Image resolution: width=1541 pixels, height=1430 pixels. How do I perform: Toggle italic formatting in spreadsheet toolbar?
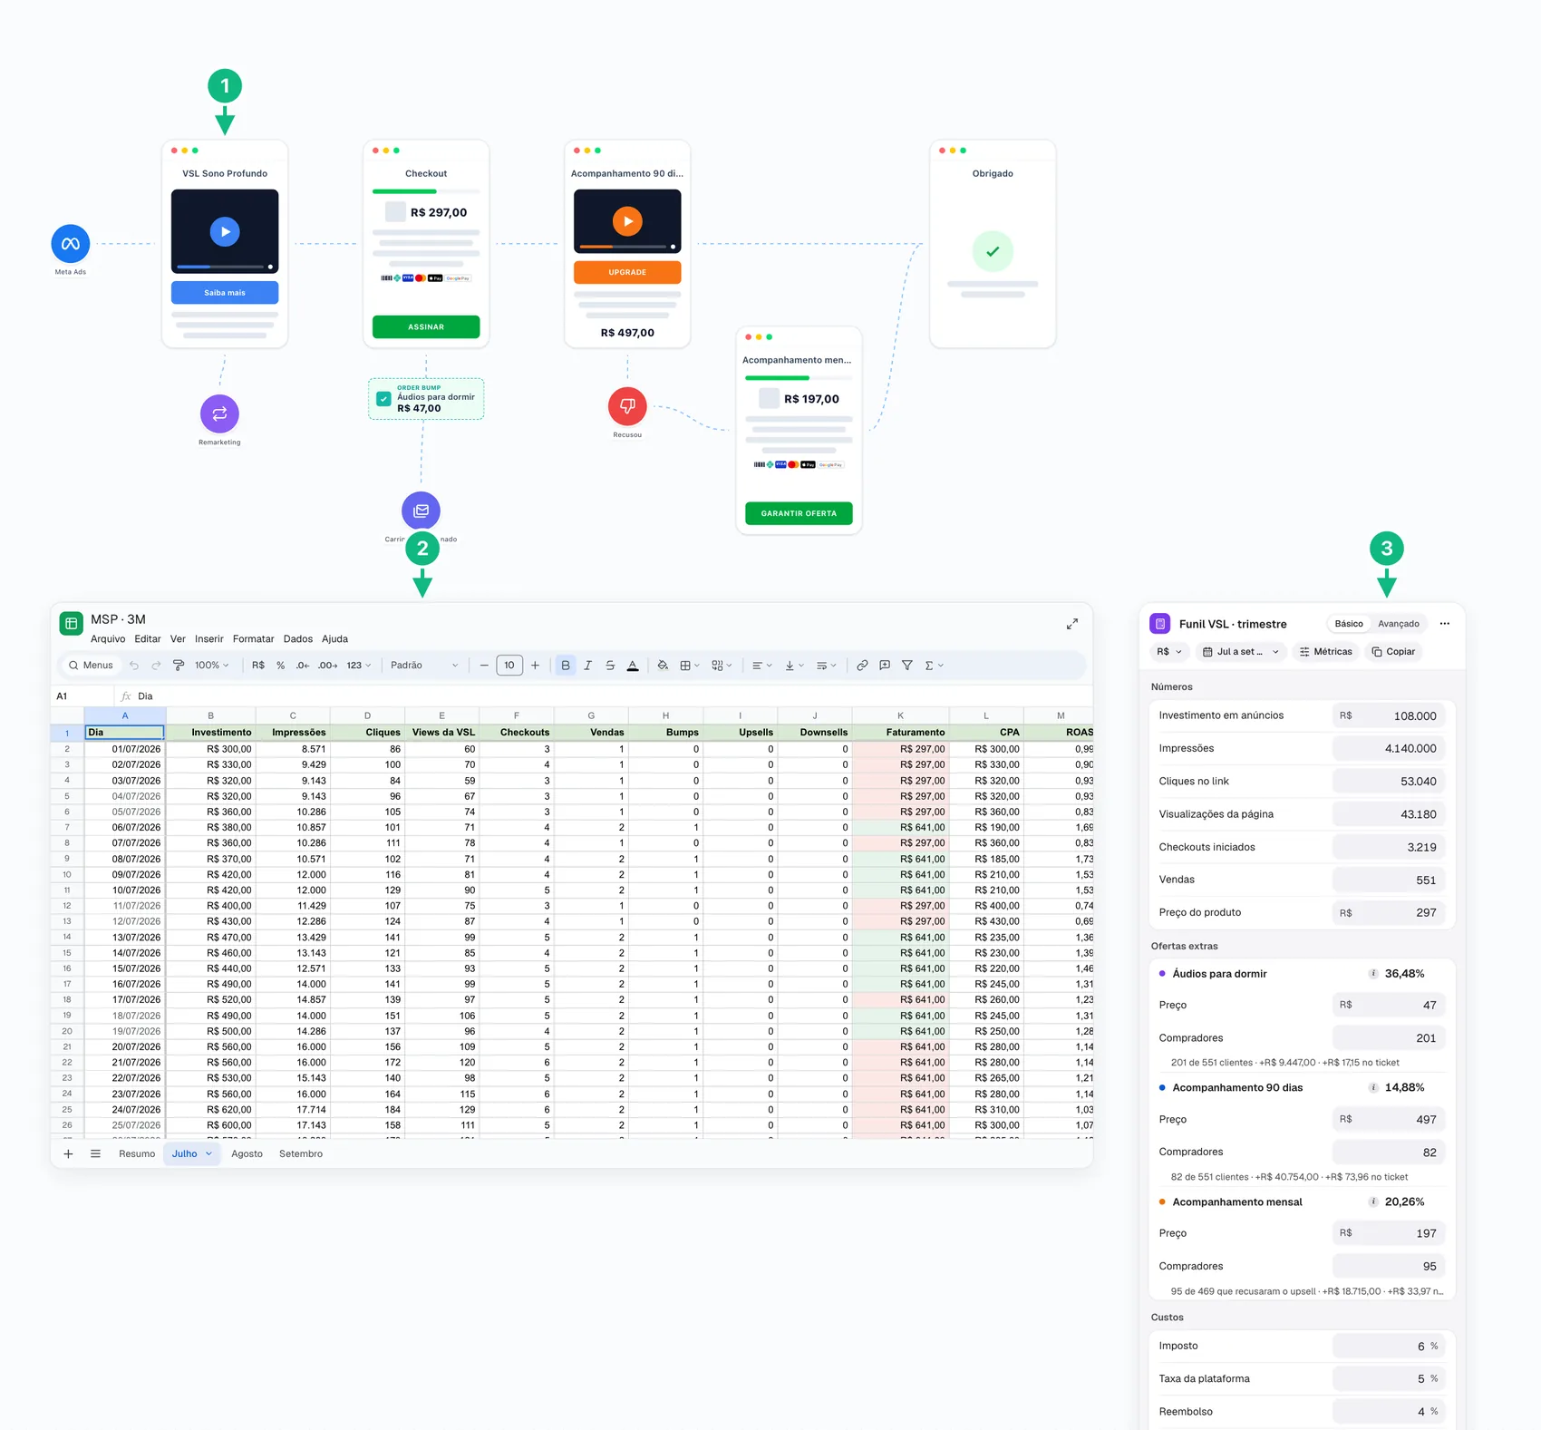point(587,666)
